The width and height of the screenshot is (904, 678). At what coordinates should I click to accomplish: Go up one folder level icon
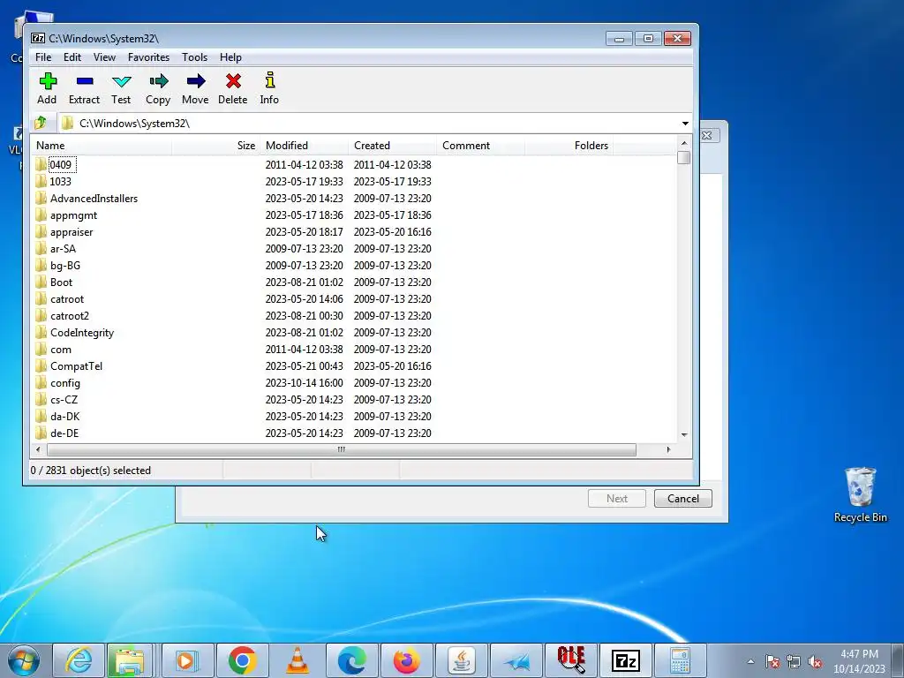41,123
